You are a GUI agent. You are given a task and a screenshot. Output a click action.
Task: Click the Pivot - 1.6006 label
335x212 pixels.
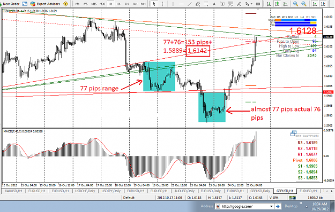(x=305, y=160)
